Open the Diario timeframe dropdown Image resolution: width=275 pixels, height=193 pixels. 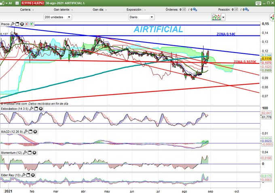click(x=142, y=17)
